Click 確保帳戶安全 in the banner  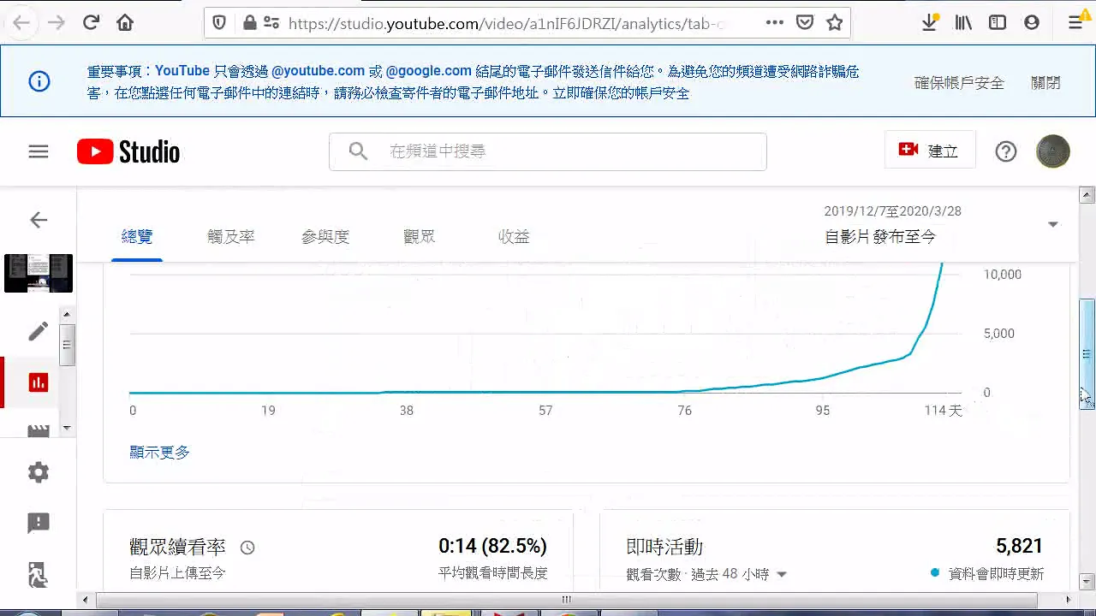959,83
